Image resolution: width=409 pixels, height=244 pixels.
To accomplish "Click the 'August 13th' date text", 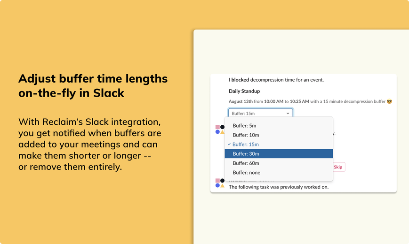I will [x=241, y=101].
